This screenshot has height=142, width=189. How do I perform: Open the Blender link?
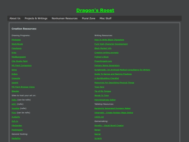pyautogui.click(x=15, y=91)
